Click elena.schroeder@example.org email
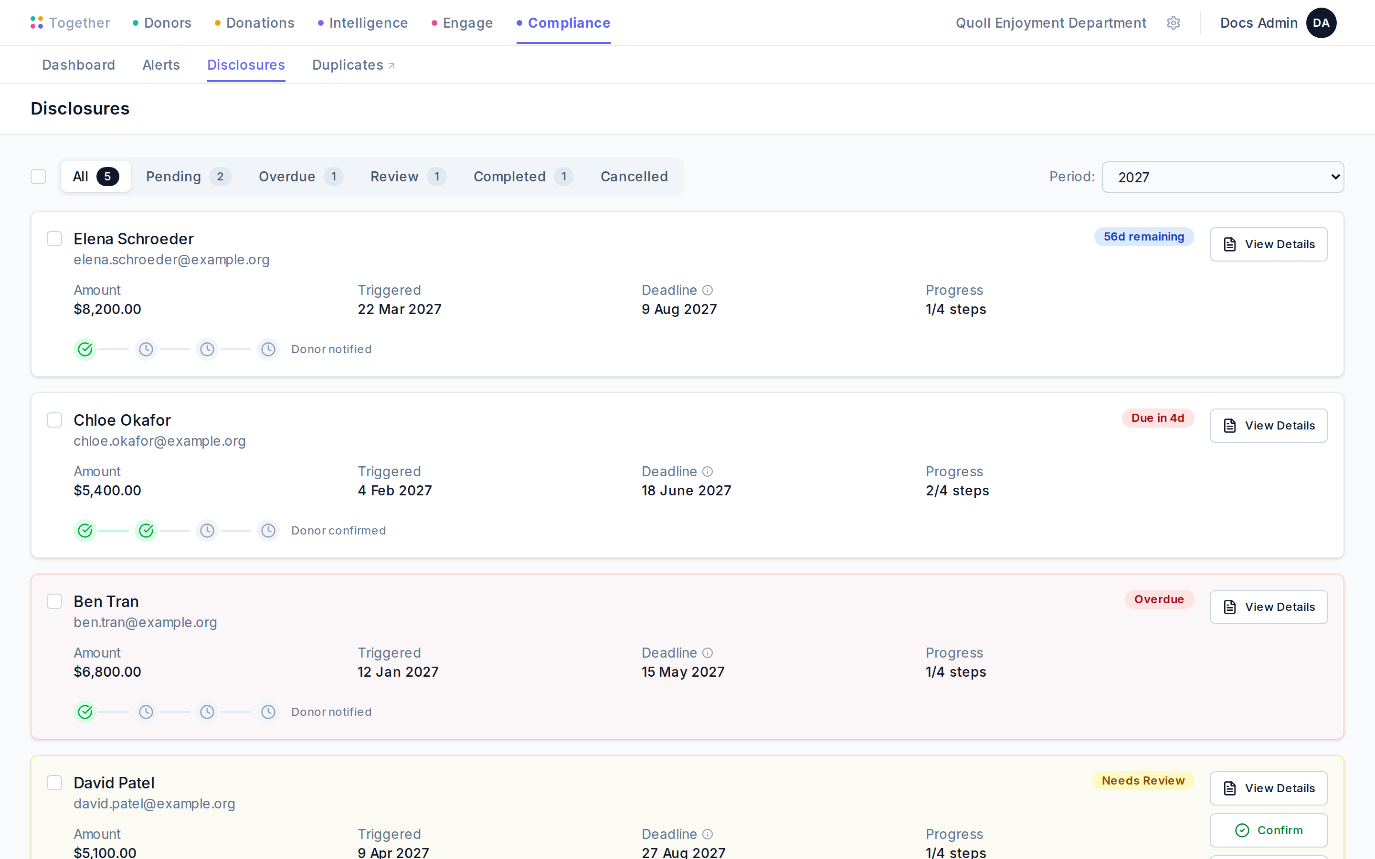This screenshot has width=1375, height=859. [x=171, y=260]
